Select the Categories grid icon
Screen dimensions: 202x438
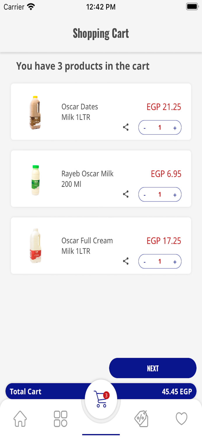click(60, 419)
